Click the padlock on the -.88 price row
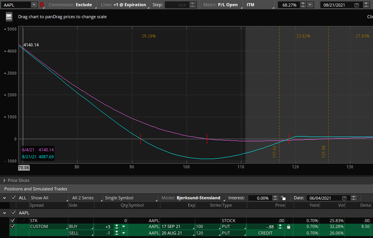The height and width of the screenshot is (238, 373). coord(289,226)
